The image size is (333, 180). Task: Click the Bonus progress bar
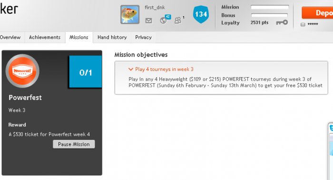(270, 15)
